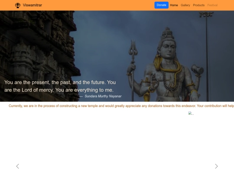The width and height of the screenshot is (234, 175).
Task: Click the blue Donate button
Action: pyautogui.click(x=161, y=5)
